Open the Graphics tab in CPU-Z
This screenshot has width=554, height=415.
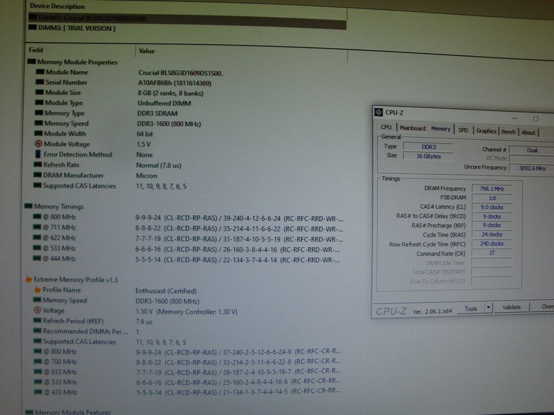tap(486, 130)
